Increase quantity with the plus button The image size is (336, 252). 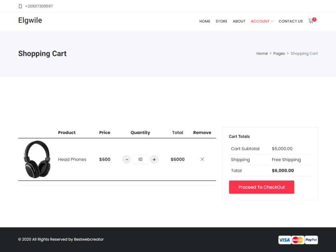coord(154,159)
